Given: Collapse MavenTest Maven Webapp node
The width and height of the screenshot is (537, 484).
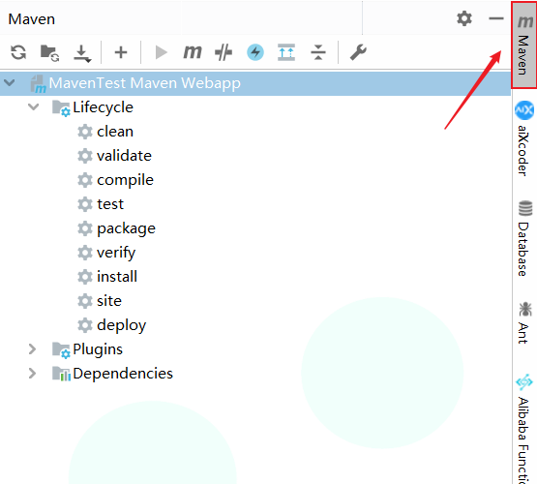Looking at the screenshot, I should [10, 82].
